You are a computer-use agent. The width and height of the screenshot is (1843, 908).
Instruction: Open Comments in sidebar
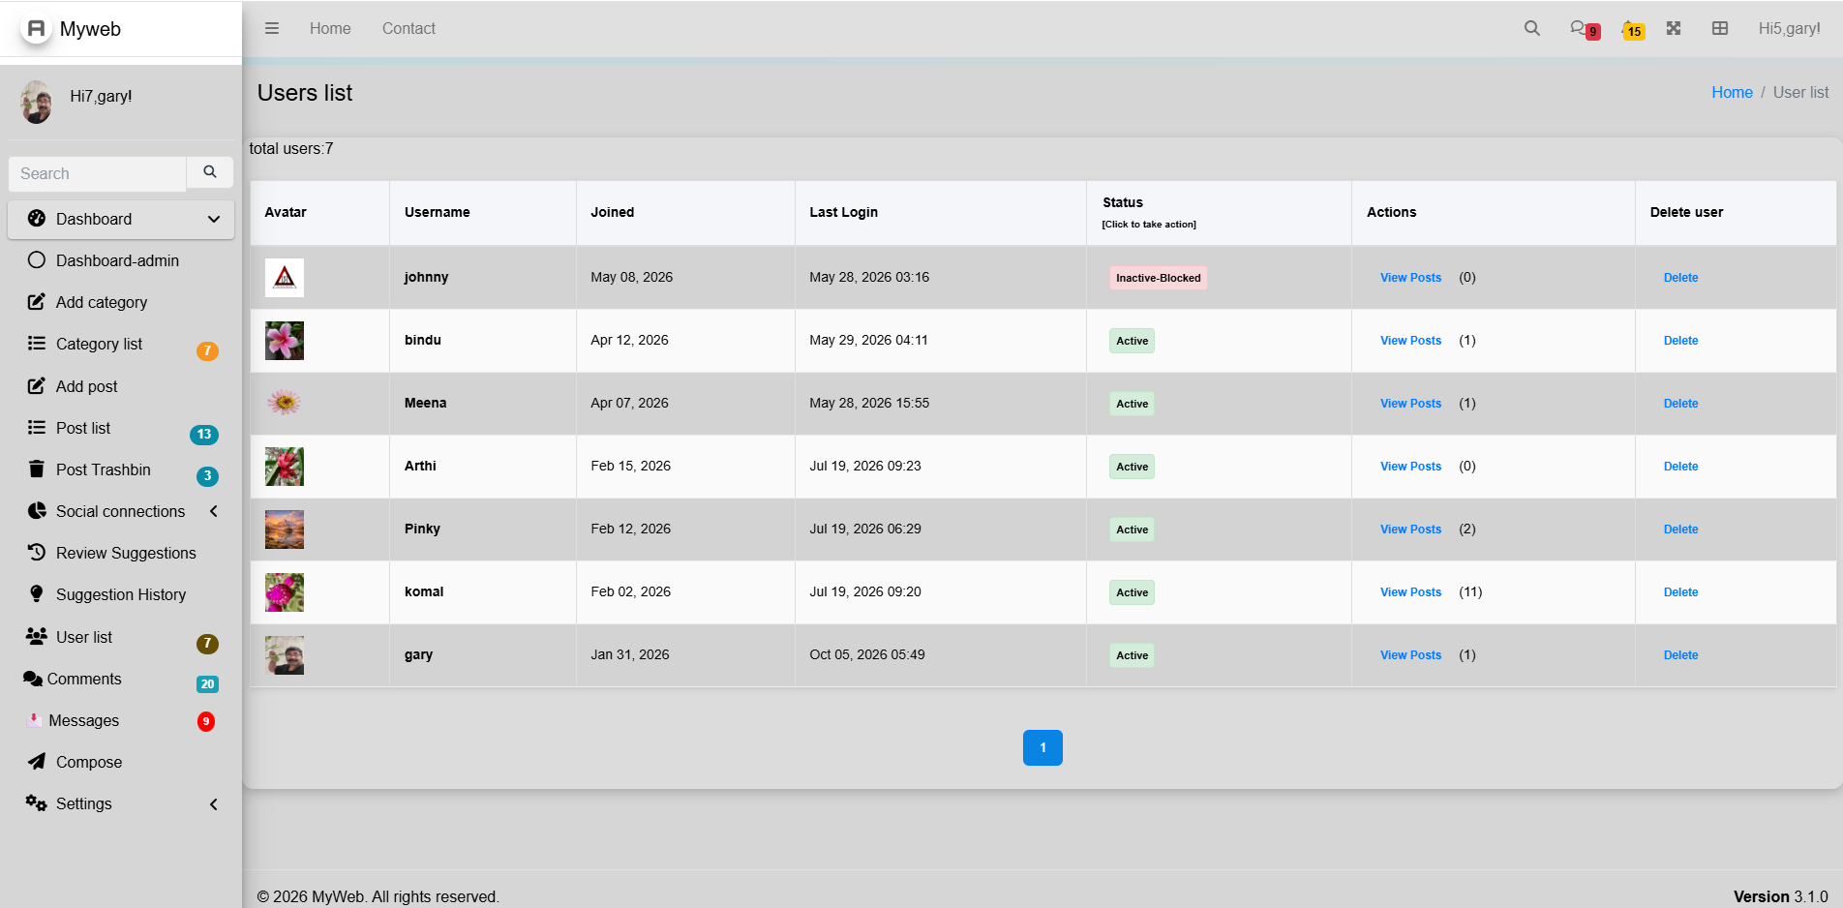(x=121, y=679)
